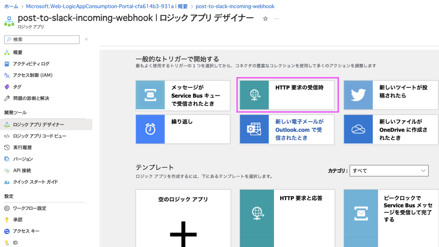Click the ロジック アプリ コード ビュー icon
This screenshot has height=247, width=439.
[7, 136]
